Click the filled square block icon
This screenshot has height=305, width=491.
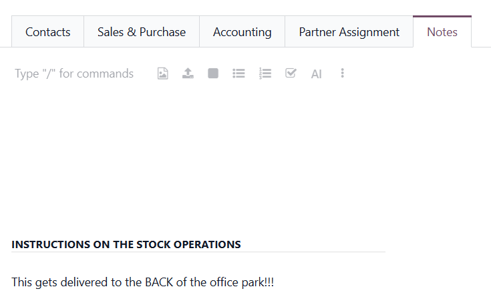213,74
